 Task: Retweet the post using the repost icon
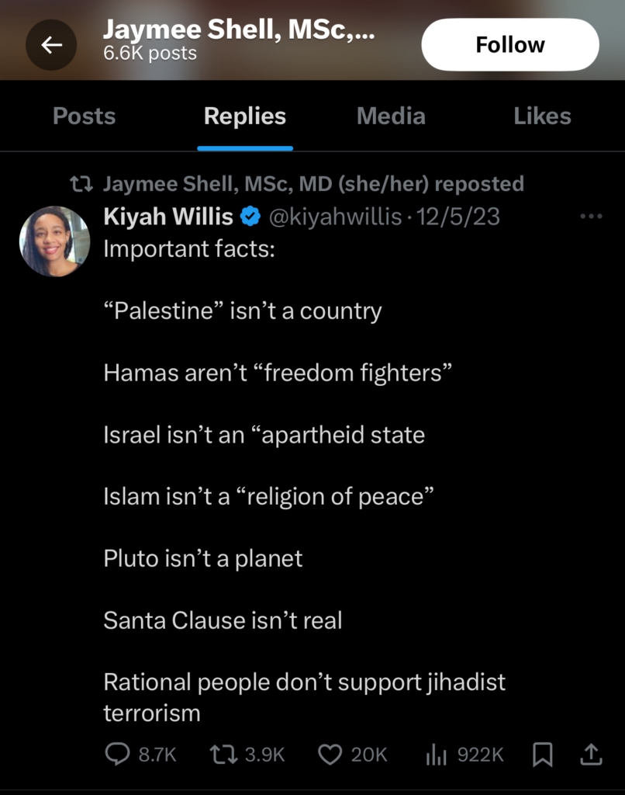click(223, 753)
